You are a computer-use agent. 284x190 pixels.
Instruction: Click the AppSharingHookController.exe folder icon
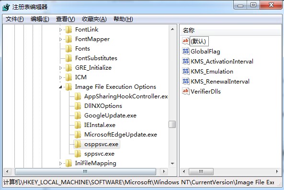tap(78, 96)
